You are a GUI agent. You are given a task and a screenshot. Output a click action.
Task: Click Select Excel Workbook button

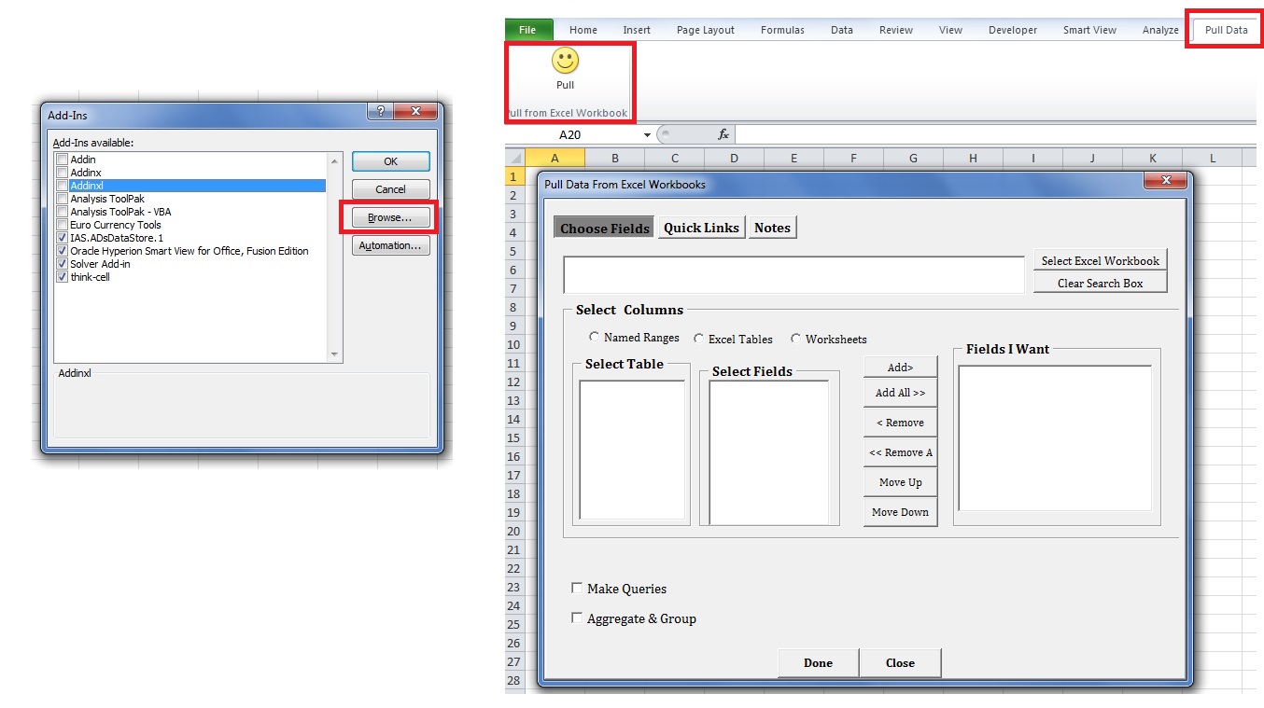click(x=1101, y=261)
